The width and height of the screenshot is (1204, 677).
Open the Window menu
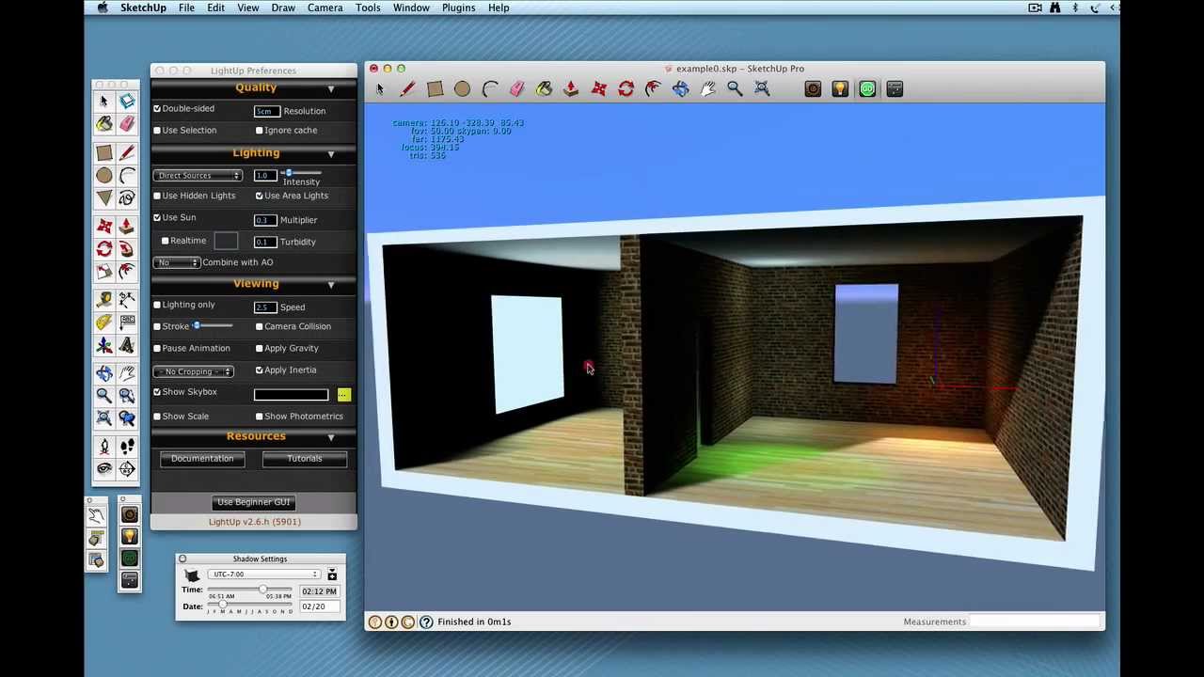[411, 8]
